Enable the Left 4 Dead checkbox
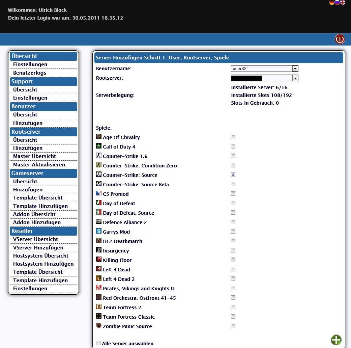The width and height of the screenshot is (351, 348). click(x=233, y=269)
